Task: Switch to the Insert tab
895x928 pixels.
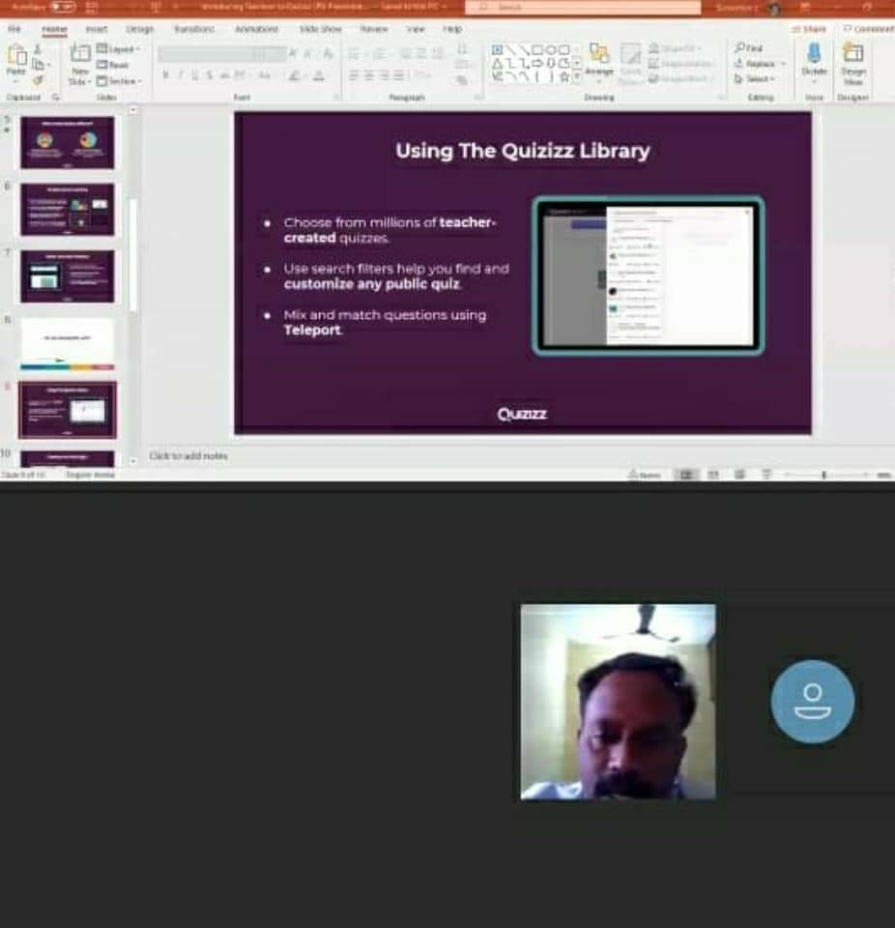Action: tap(97, 29)
